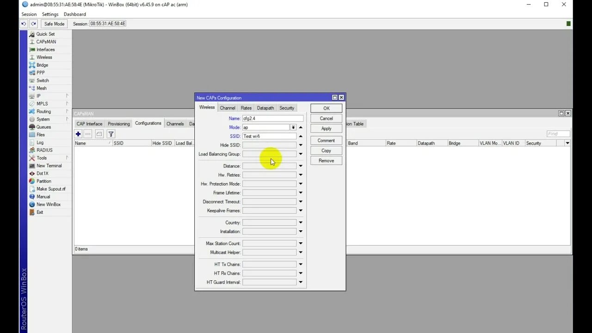Open Quick Set from sidebar
The height and width of the screenshot is (333, 592).
(x=45, y=34)
